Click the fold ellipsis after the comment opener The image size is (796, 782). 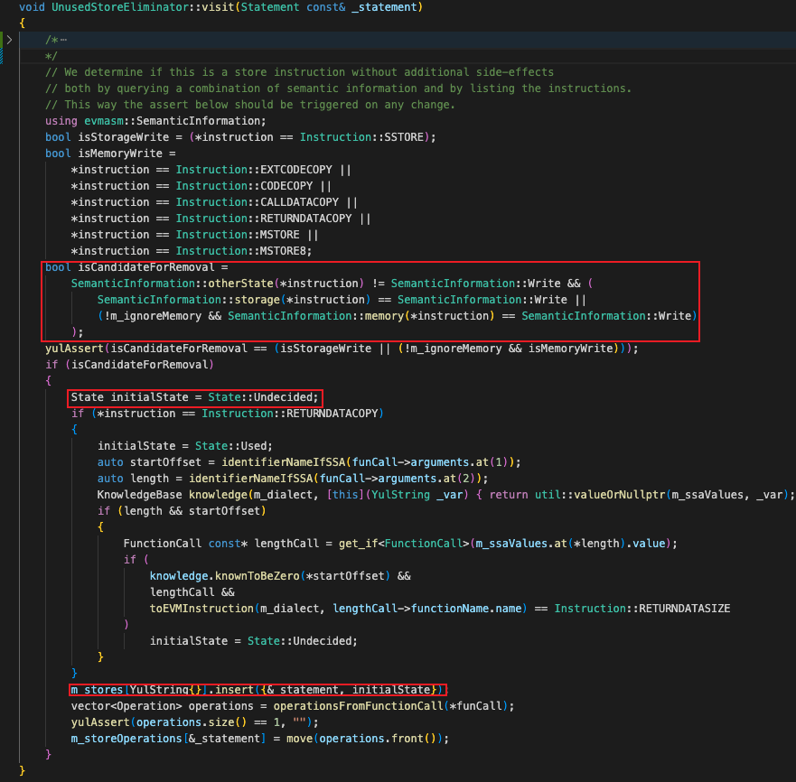[x=63, y=40]
